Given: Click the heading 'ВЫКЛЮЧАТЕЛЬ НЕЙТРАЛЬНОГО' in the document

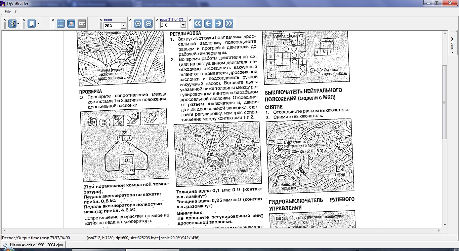Looking at the screenshot, I should 303,91.
